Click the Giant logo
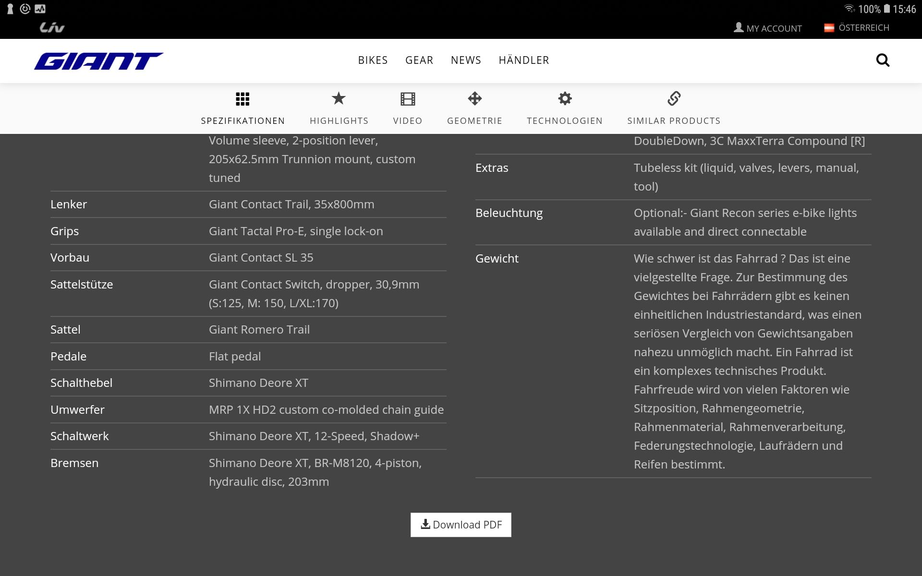The width and height of the screenshot is (922, 576). coord(98,61)
